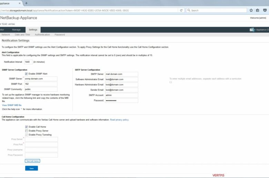Click the magnifier icon in Search box
This screenshot has width=269, height=178.
pos(189,10)
